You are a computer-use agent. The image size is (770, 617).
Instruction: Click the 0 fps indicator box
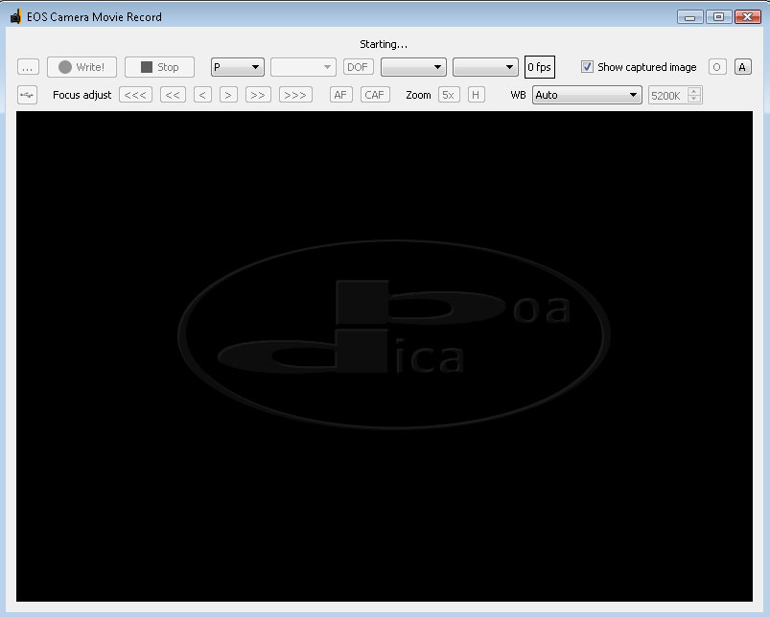pos(540,67)
